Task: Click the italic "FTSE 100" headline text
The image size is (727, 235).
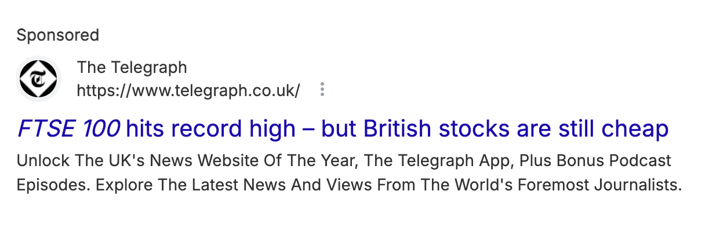Action: click(x=69, y=128)
